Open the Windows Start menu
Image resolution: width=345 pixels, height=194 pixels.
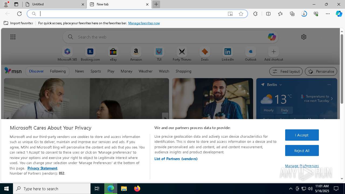click(6, 189)
